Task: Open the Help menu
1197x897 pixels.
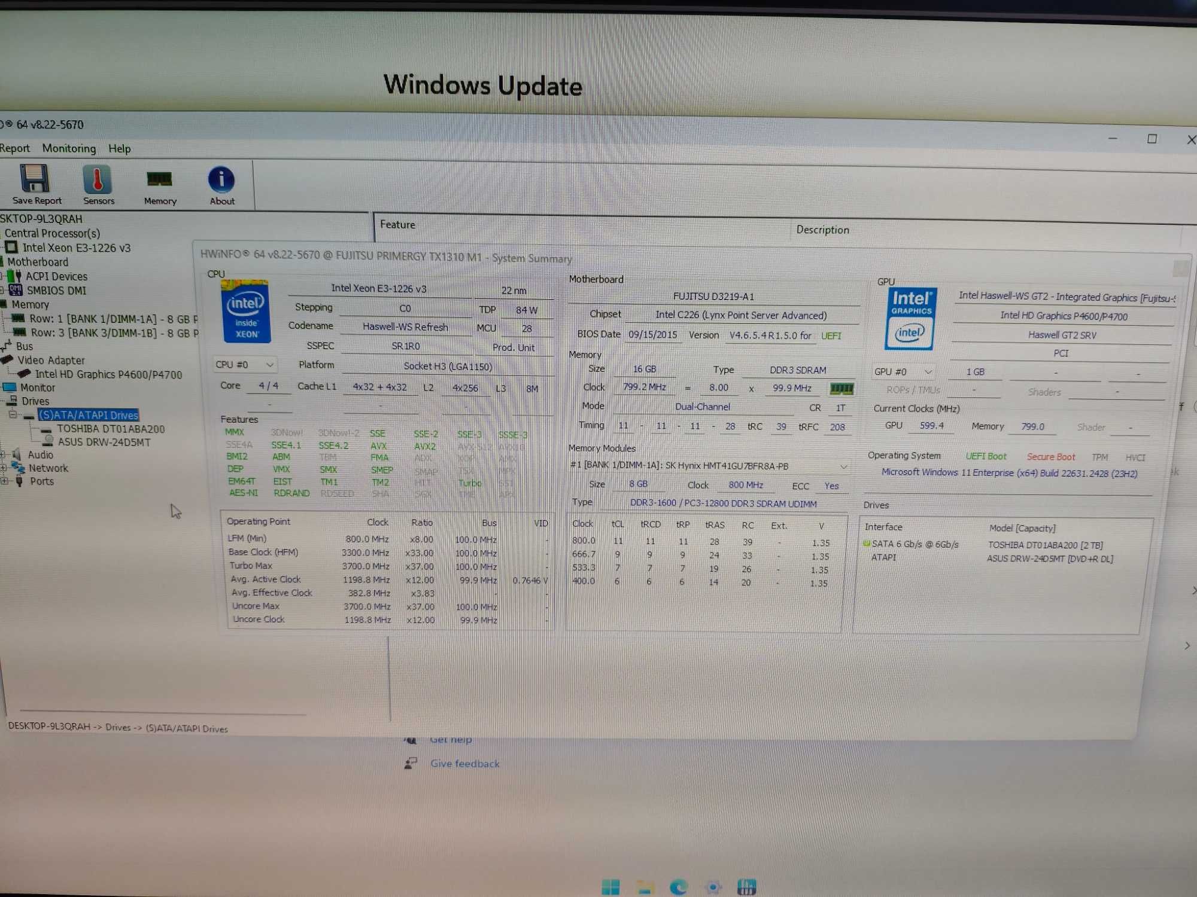Action: pyautogui.click(x=119, y=148)
